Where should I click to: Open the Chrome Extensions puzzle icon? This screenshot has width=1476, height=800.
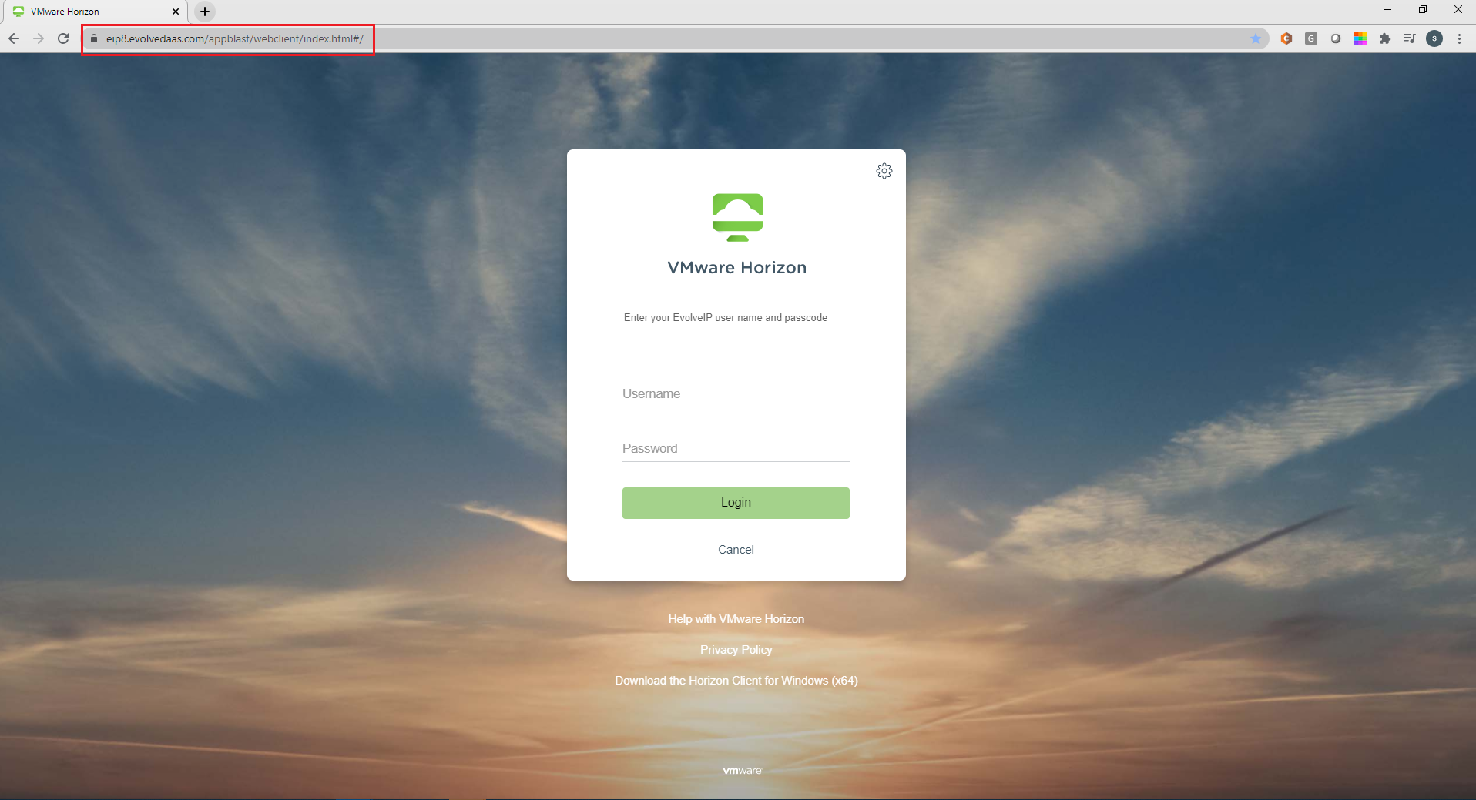[1385, 38]
